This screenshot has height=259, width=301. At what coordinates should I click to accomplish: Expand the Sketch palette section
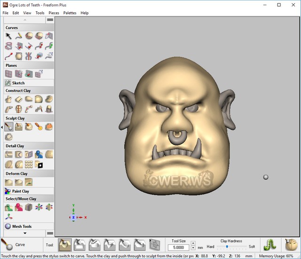18,83
